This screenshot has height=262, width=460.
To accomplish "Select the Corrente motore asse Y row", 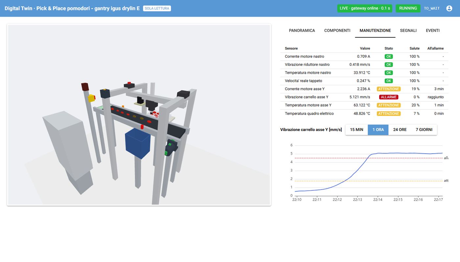I will (364, 89).
